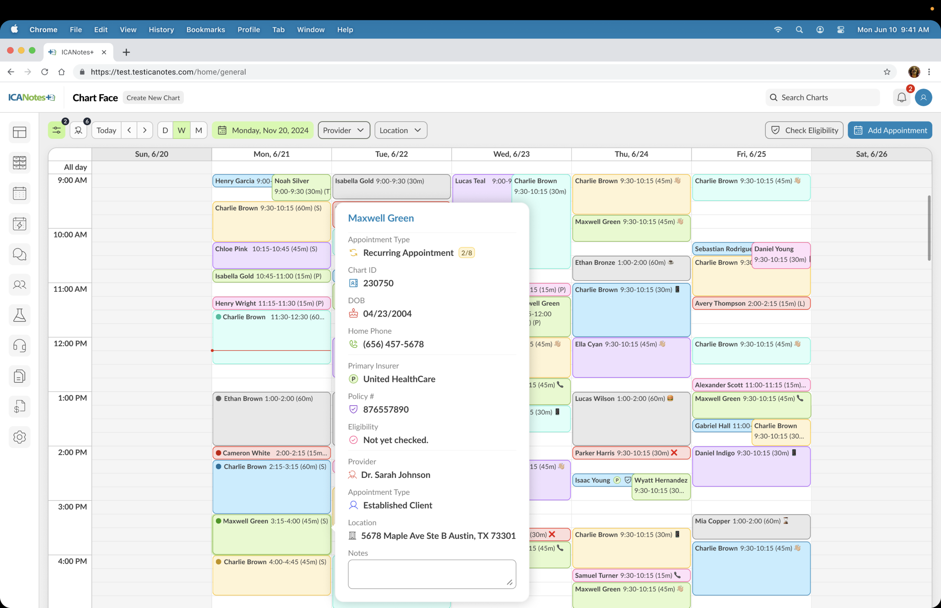The height and width of the screenshot is (608, 941).
Task: Click in the Notes text area
Action: click(x=432, y=574)
